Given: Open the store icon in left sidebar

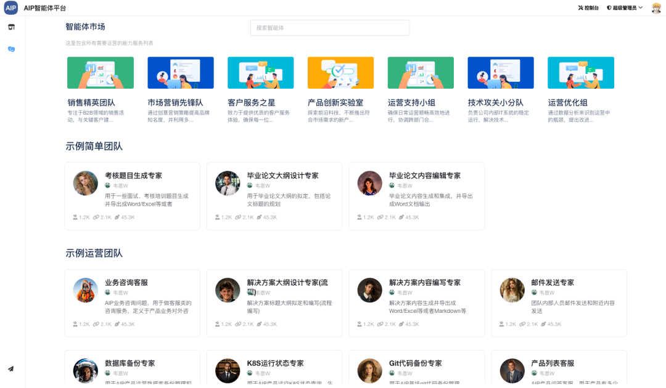Looking at the screenshot, I should (12, 27).
